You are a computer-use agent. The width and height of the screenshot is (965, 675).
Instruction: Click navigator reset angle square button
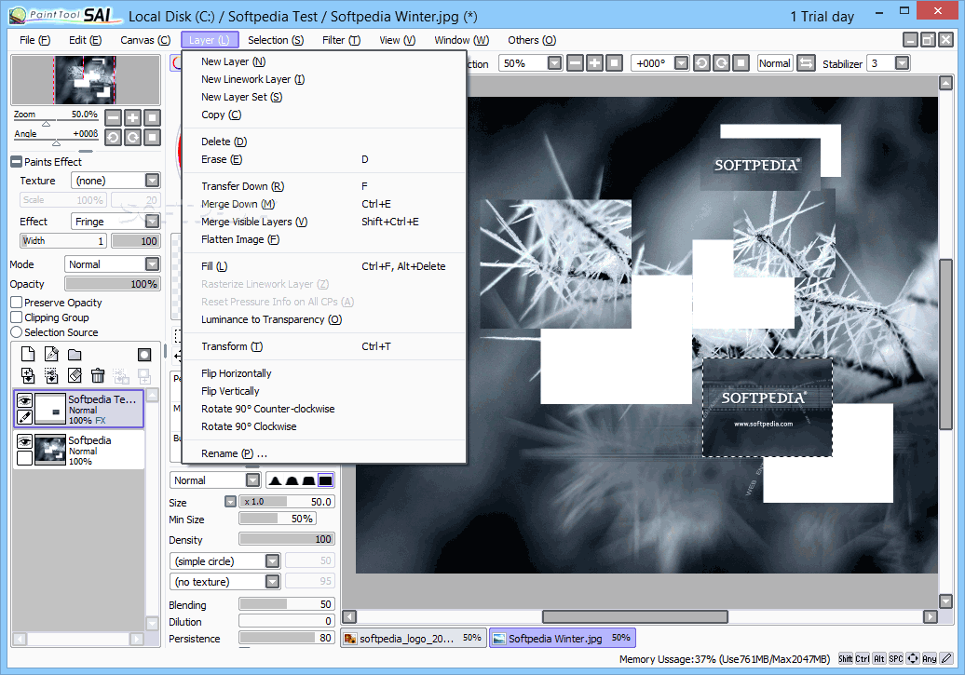(153, 137)
